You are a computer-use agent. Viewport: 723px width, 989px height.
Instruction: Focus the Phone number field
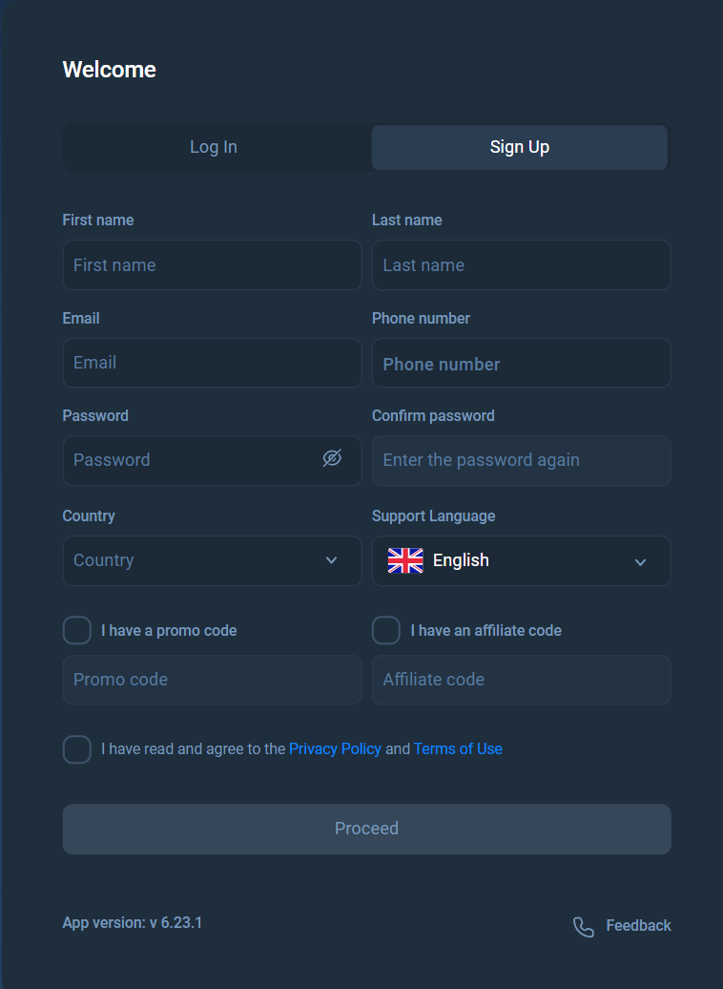click(x=521, y=364)
